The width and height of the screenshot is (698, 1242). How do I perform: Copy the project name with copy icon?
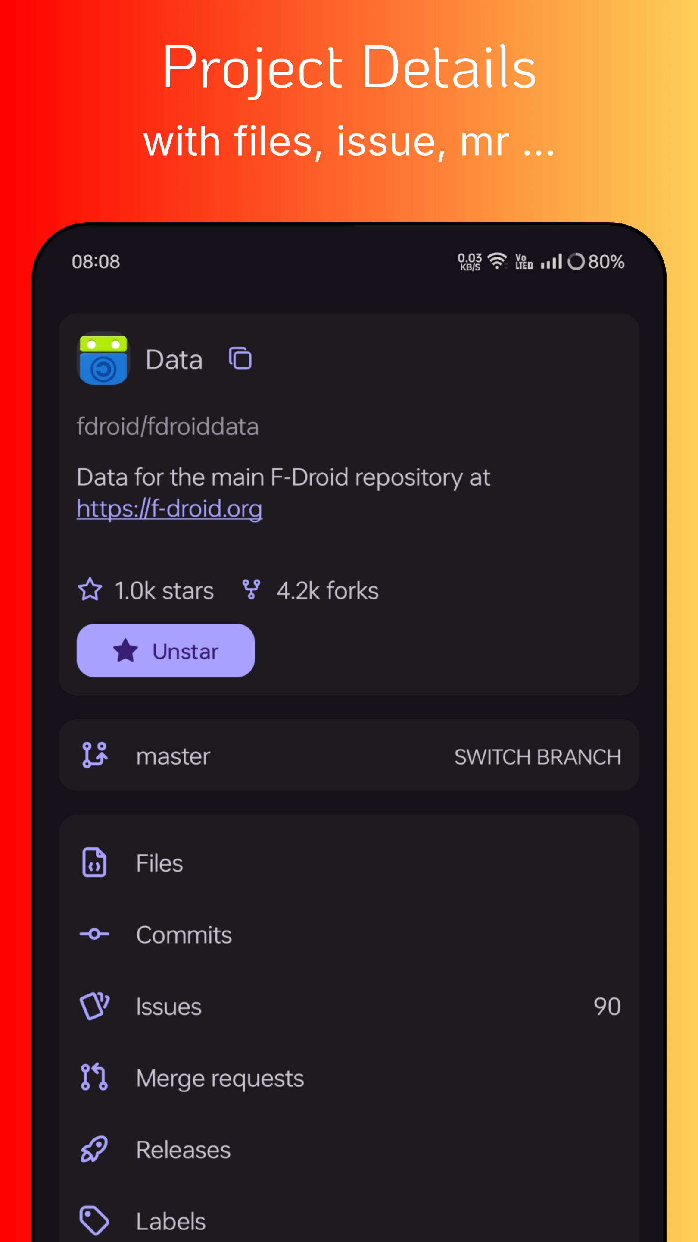coord(240,359)
